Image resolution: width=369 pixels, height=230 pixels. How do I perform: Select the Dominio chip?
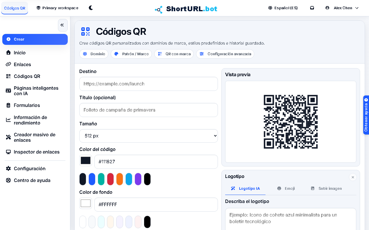coord(94,54)
